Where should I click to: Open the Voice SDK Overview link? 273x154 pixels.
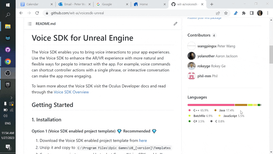point(71,92)
